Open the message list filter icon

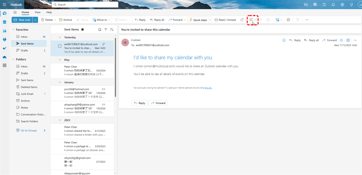point(106,30)
